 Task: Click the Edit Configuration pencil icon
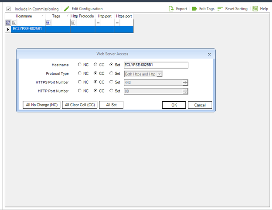[67, 9]
